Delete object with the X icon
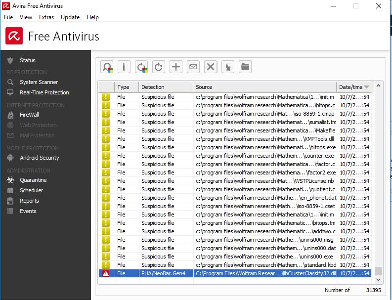The width and height of the screenshot is (392, 300). click(211, 67)
